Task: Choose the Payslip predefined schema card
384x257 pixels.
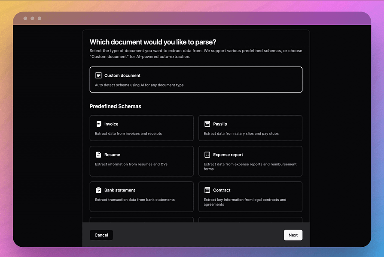Action: pos(250,128)
